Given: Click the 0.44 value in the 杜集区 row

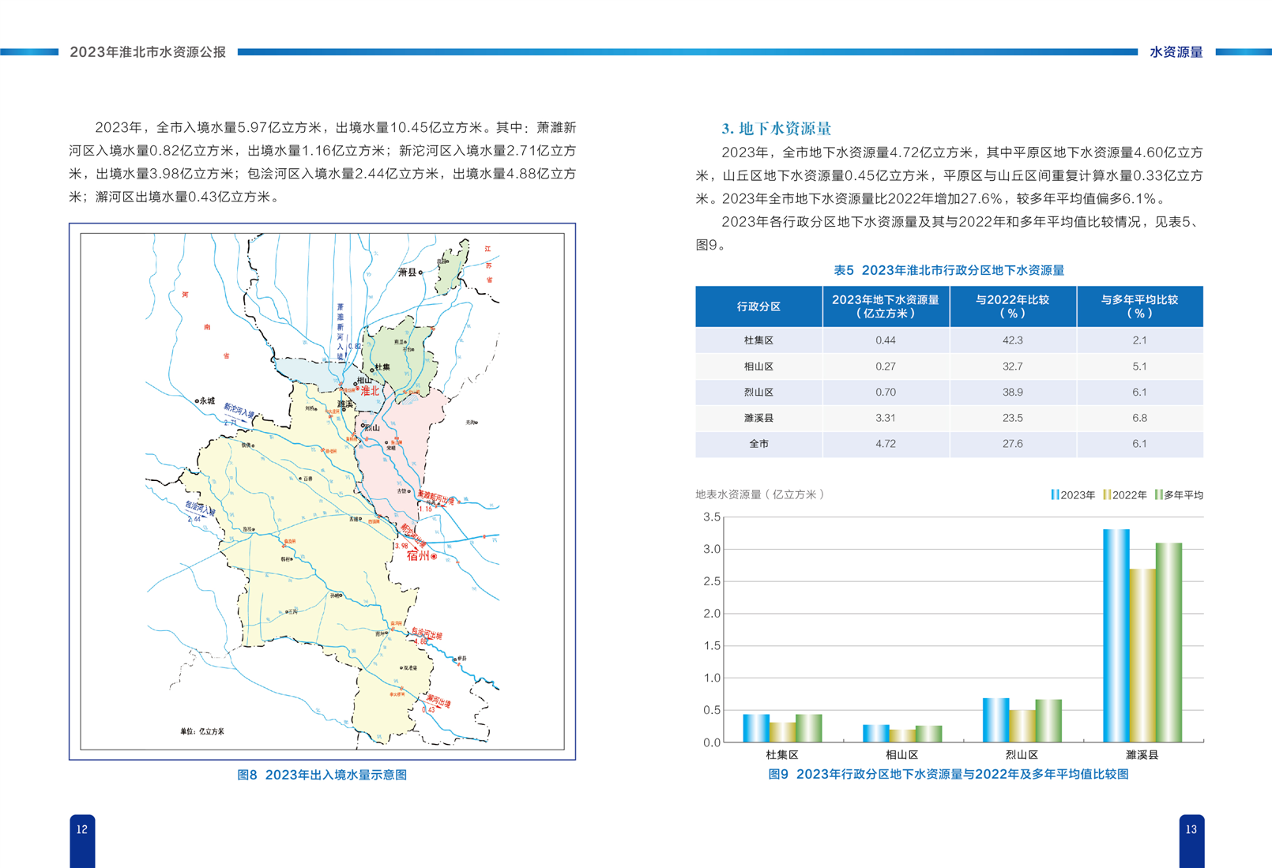Looking at the screenshot, I should point(886,340).
